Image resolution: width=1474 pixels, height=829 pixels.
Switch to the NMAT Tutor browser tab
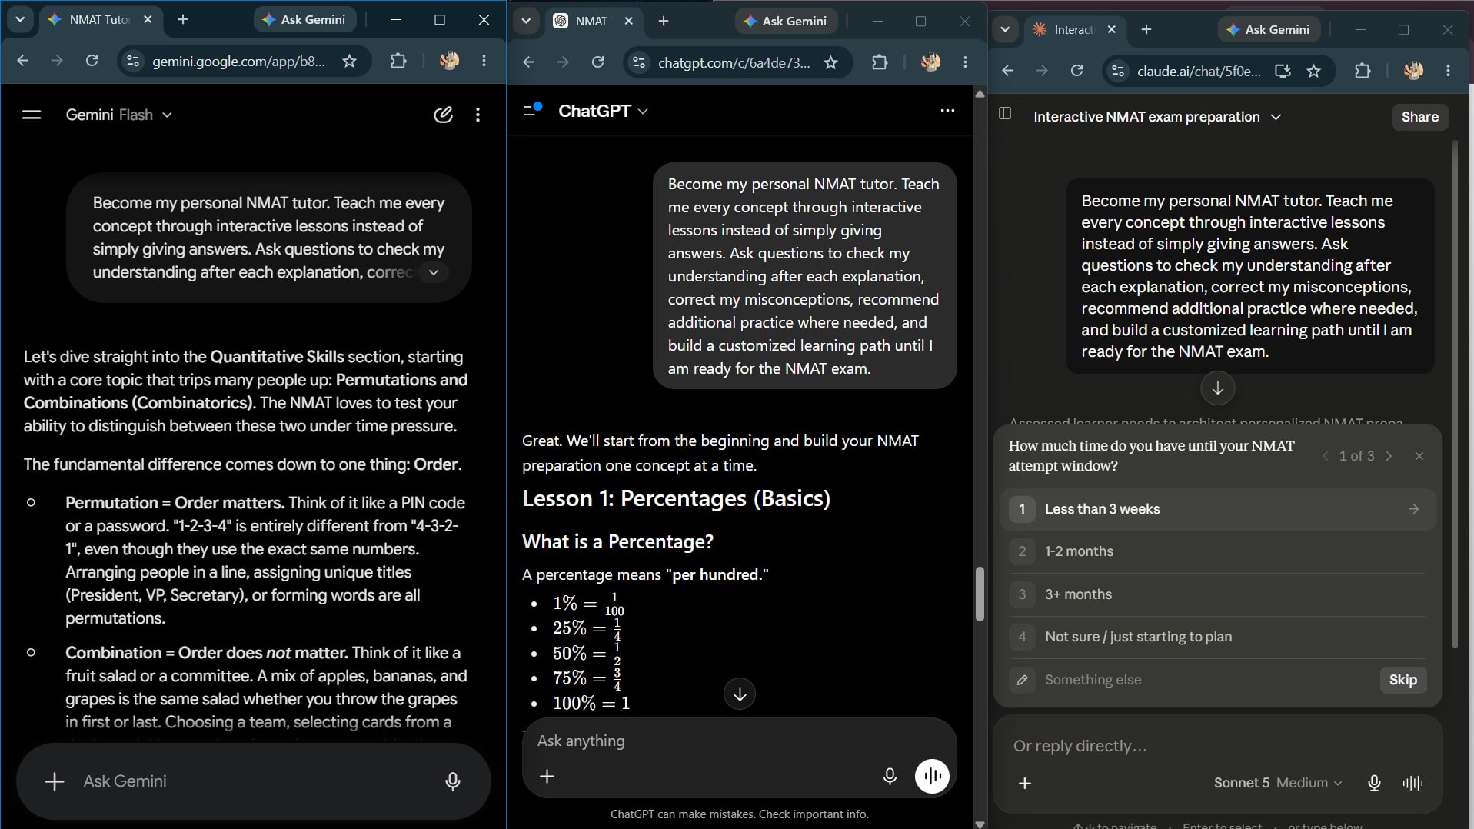(x=100, y=20)
